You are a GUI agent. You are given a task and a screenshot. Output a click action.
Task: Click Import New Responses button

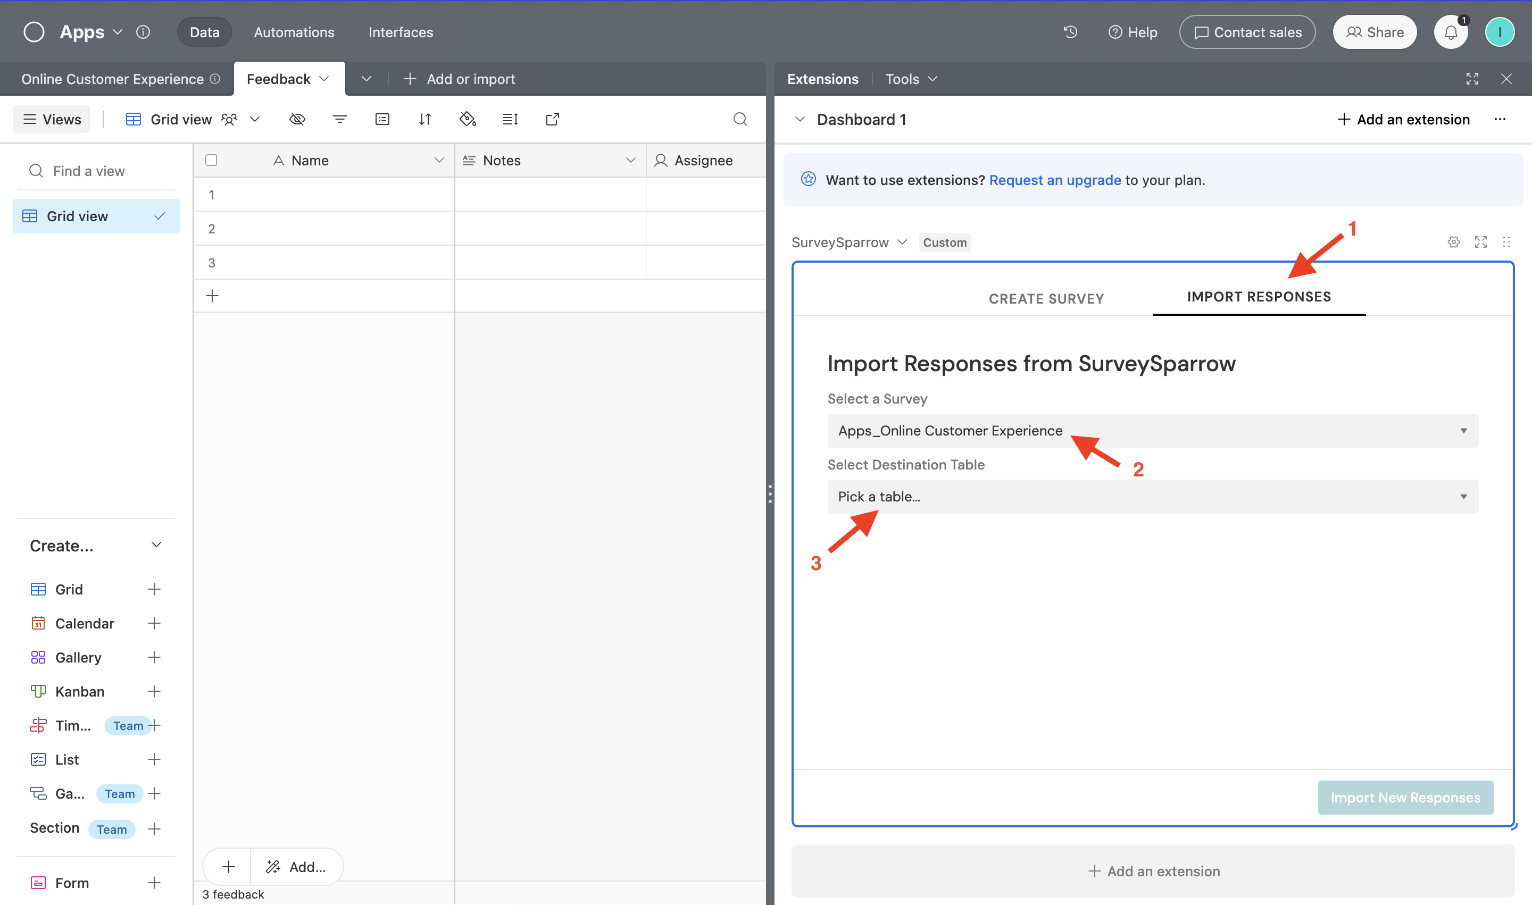[1404, 797]
